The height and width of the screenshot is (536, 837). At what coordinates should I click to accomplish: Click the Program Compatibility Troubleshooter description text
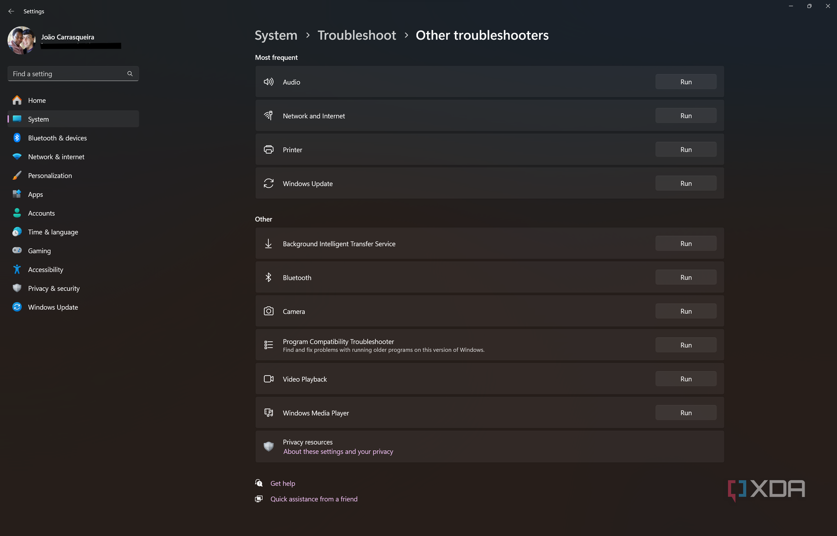click(x=383, y=350)
